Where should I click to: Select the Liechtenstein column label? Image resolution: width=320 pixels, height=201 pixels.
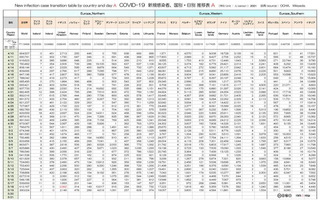(x=248, y=34)
